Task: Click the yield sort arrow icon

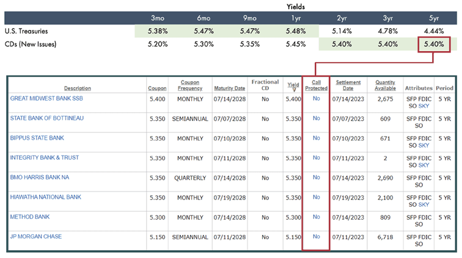Action: click(294, 90)
